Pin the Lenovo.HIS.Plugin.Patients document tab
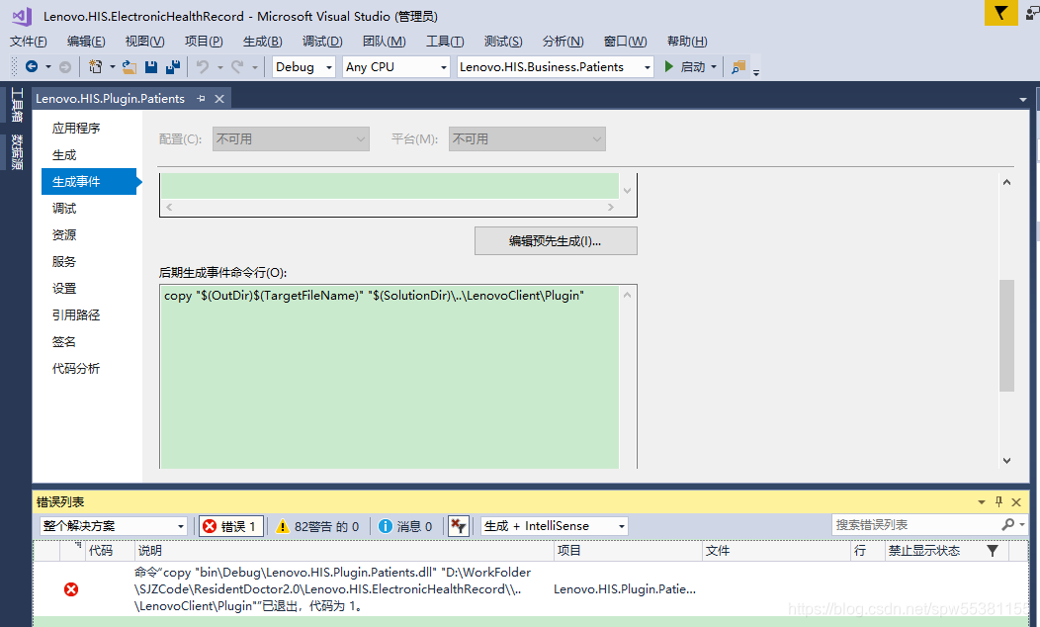 point(201,98)
